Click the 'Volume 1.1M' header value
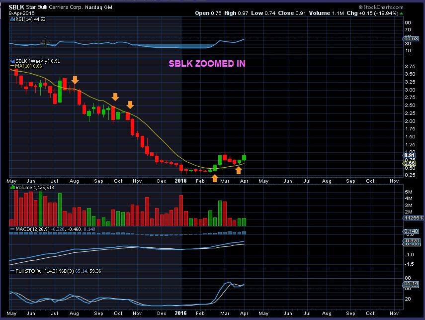Viewport: 425px width, 320px height. 327,13
